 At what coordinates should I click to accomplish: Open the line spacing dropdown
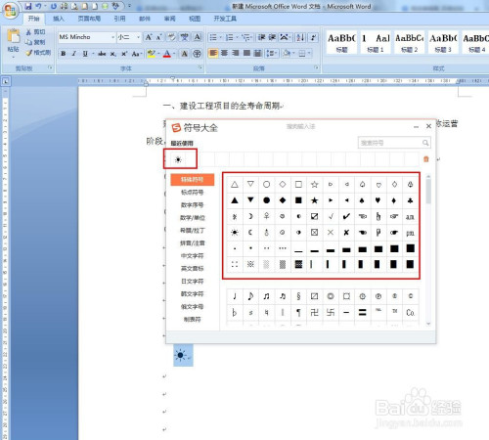click(x=272, y=53)
